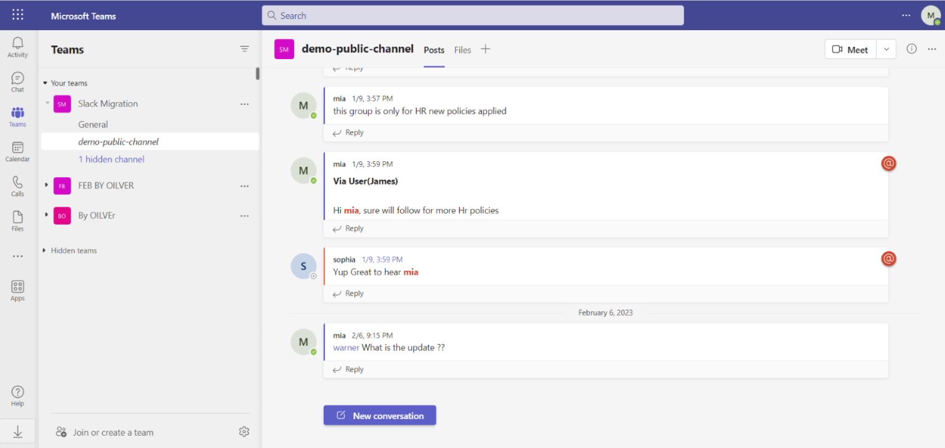The width and height of the screenshot is (945, 448).
Task: Open the settings gear near Join or create
Action: coord(244,431)
